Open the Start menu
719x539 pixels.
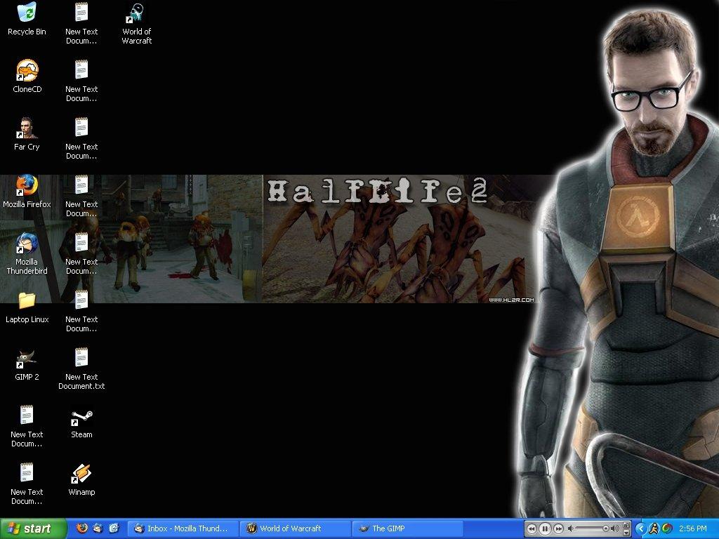coord(33,528)
